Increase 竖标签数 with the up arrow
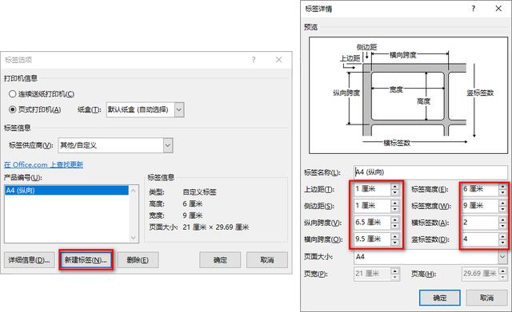This screenshot has height=312, width=512. pyautogui.click(x=503, y=236)
